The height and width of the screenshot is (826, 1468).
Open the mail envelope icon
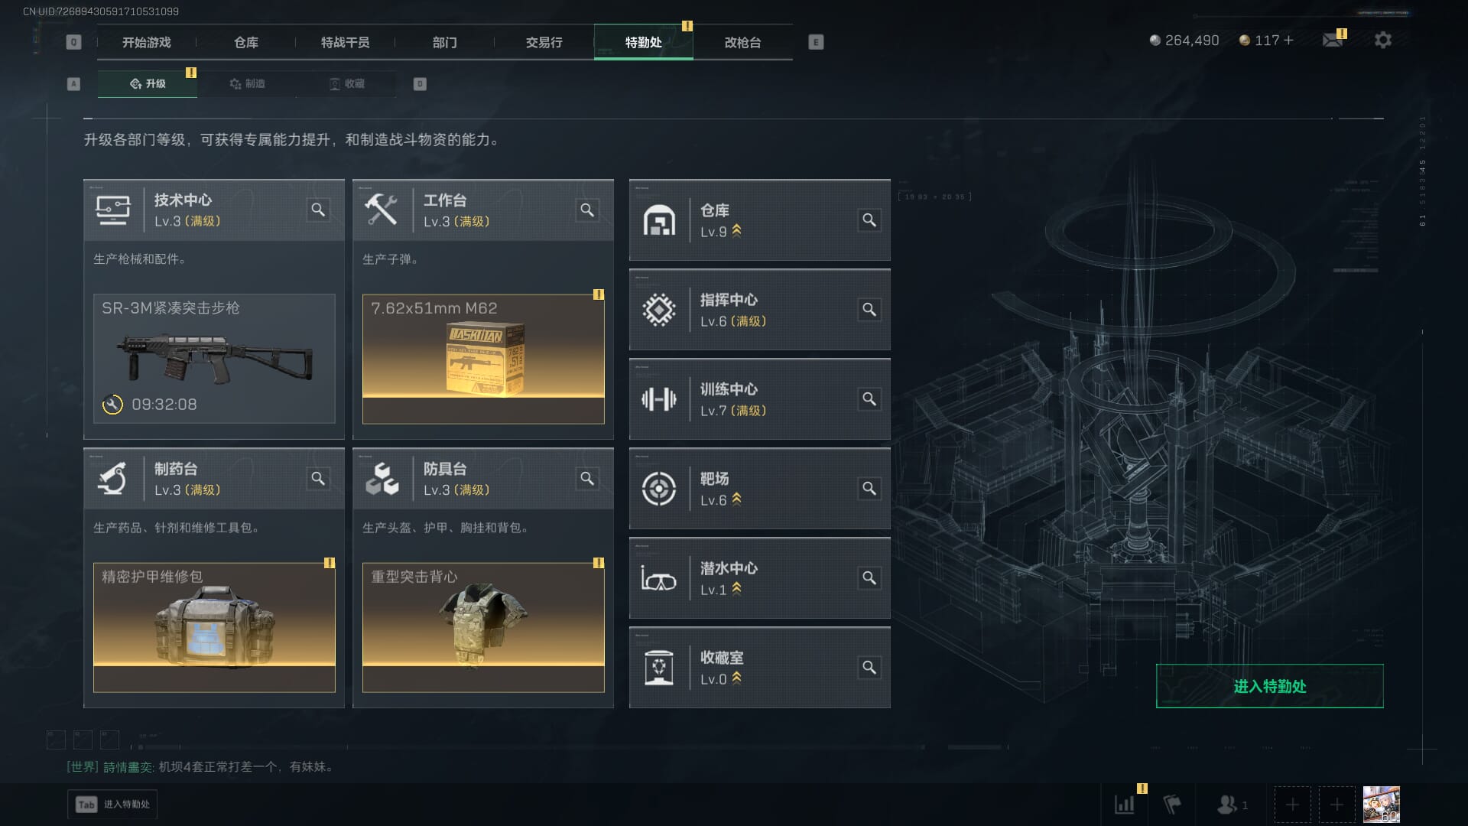tap(1333, 40)
